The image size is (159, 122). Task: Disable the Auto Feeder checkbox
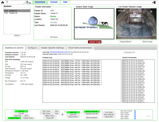pyautogui.click(x=135, y=113)
